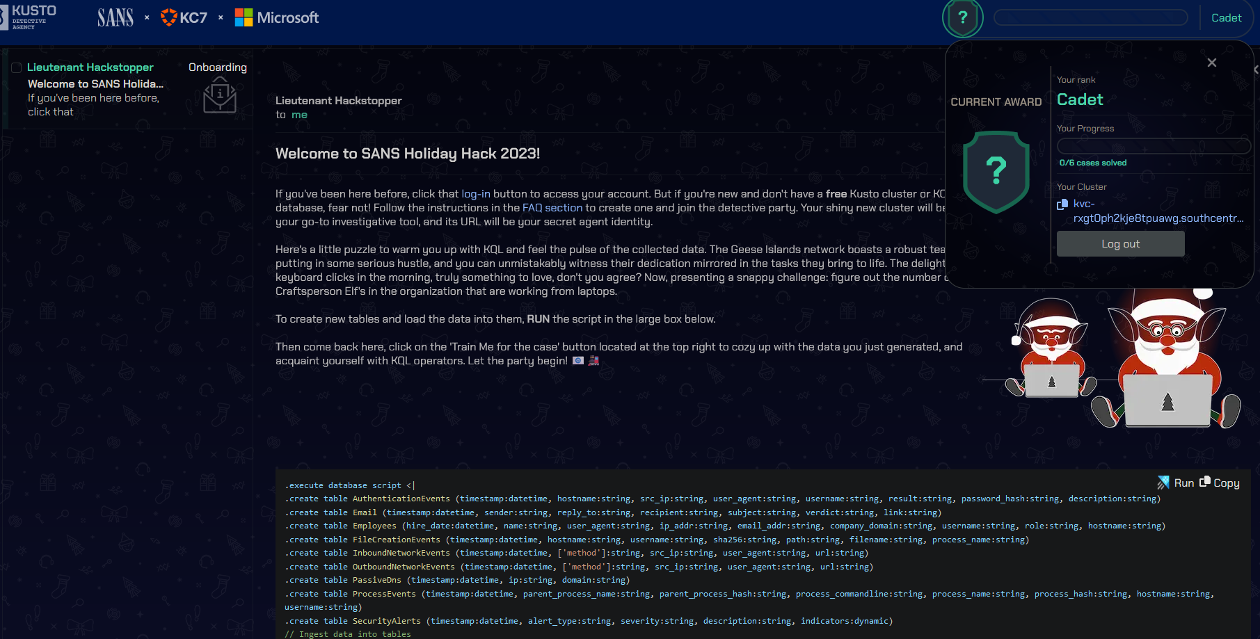Copy the cluster URL using the copy icon
The width and height of the screenshot is (1260, 639).
(x=1062, y=204)
